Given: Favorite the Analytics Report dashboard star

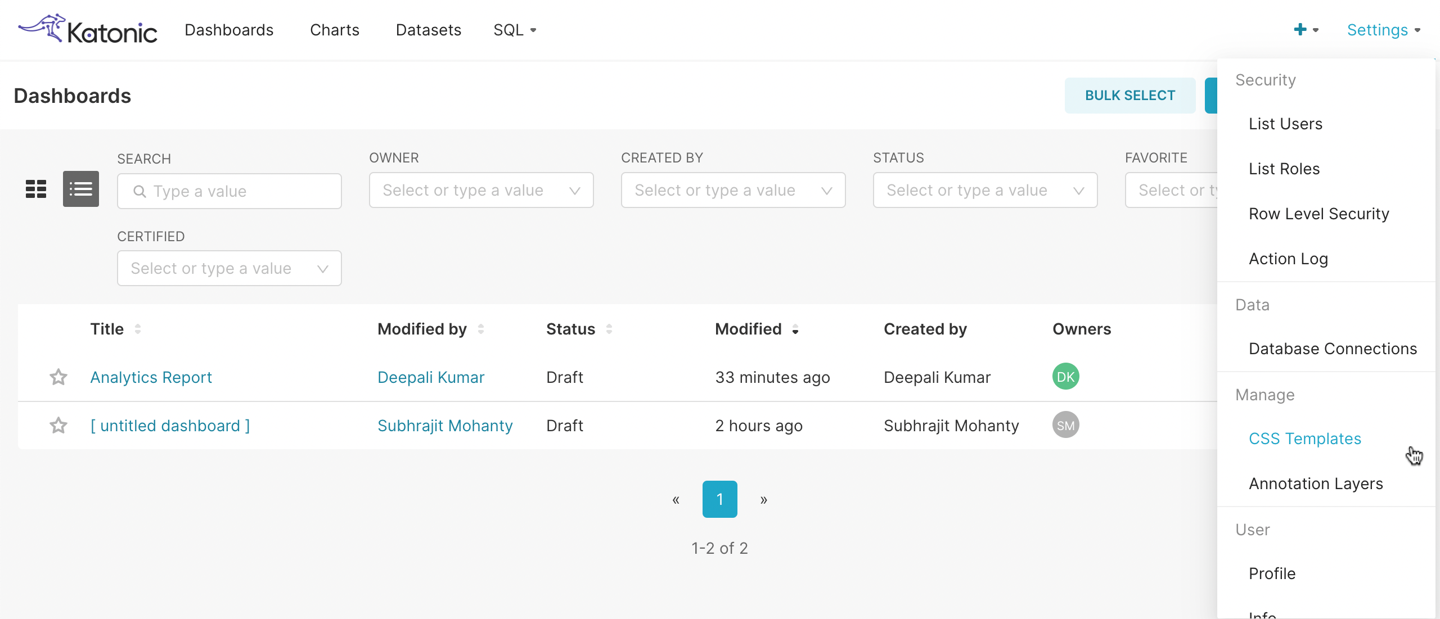Looking at the screenshot, I should point(58,377).
